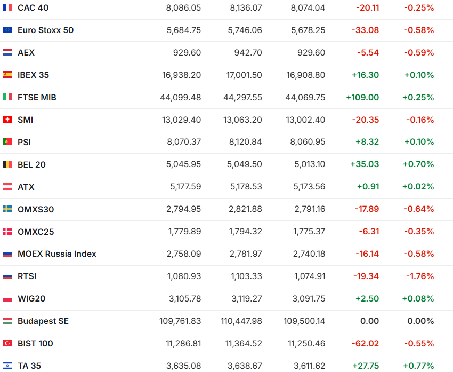Click the Denmark flag icon beside OMXC25
This screenshot has height=372, width=453.
[7, 232]
